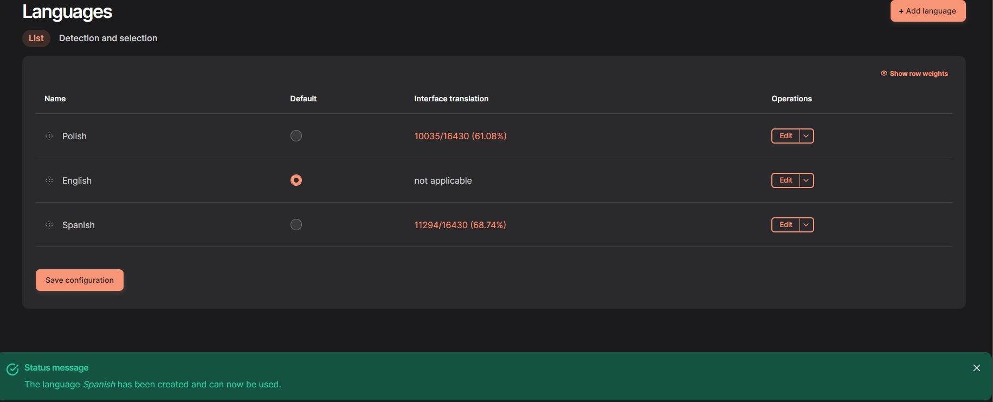The image size is (993, 402).
Task: Expand the Spanish operations dropdown arrow
Action: 807,225
